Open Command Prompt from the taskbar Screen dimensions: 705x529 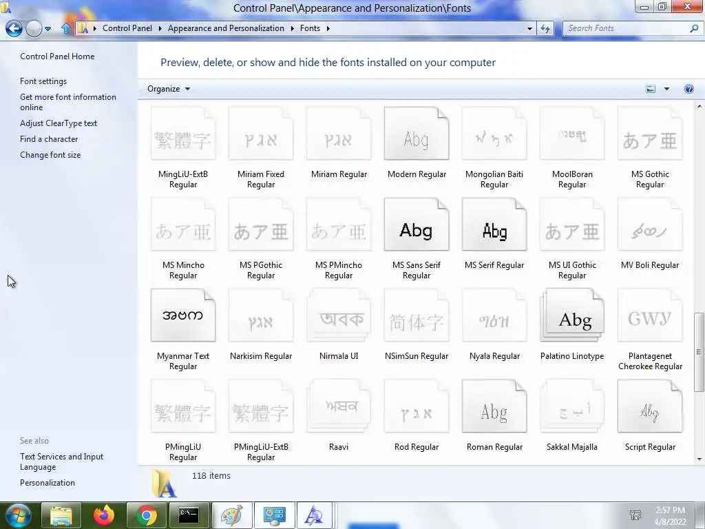pyautogui.click(x=189, y=515)
